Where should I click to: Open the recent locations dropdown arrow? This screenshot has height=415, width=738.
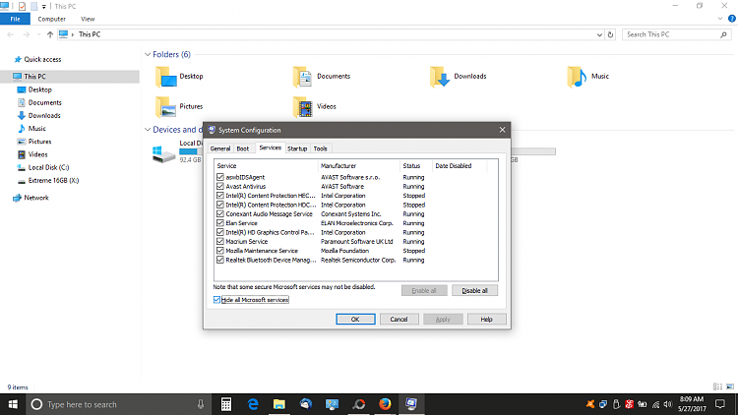point(38,34)
